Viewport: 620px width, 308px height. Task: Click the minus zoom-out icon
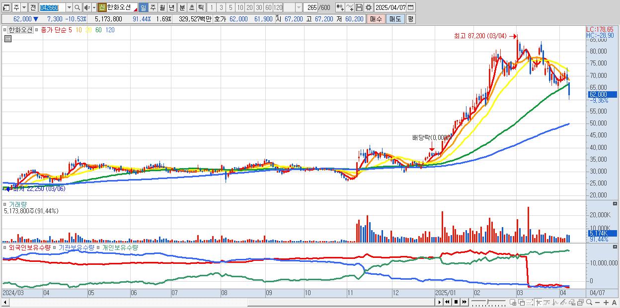tap(598, 302)
